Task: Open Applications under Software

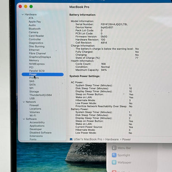Action: (37, 126)
